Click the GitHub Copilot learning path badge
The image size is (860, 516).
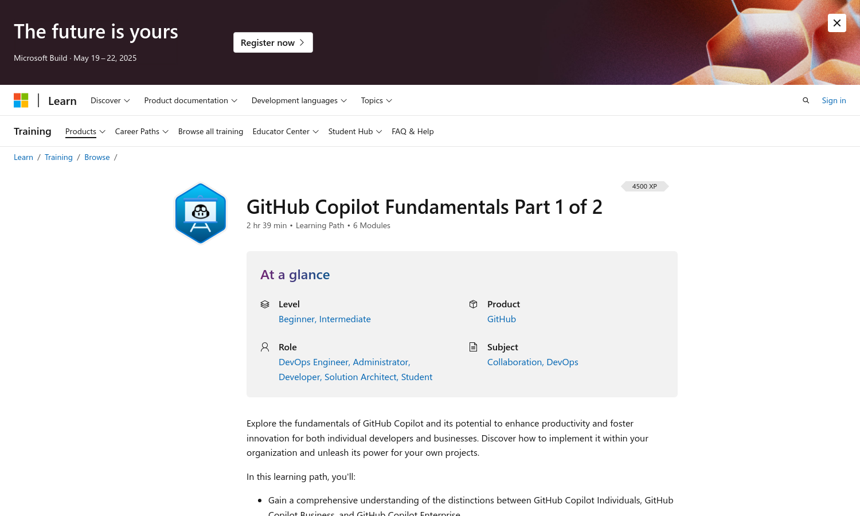[x=201, y=213]
